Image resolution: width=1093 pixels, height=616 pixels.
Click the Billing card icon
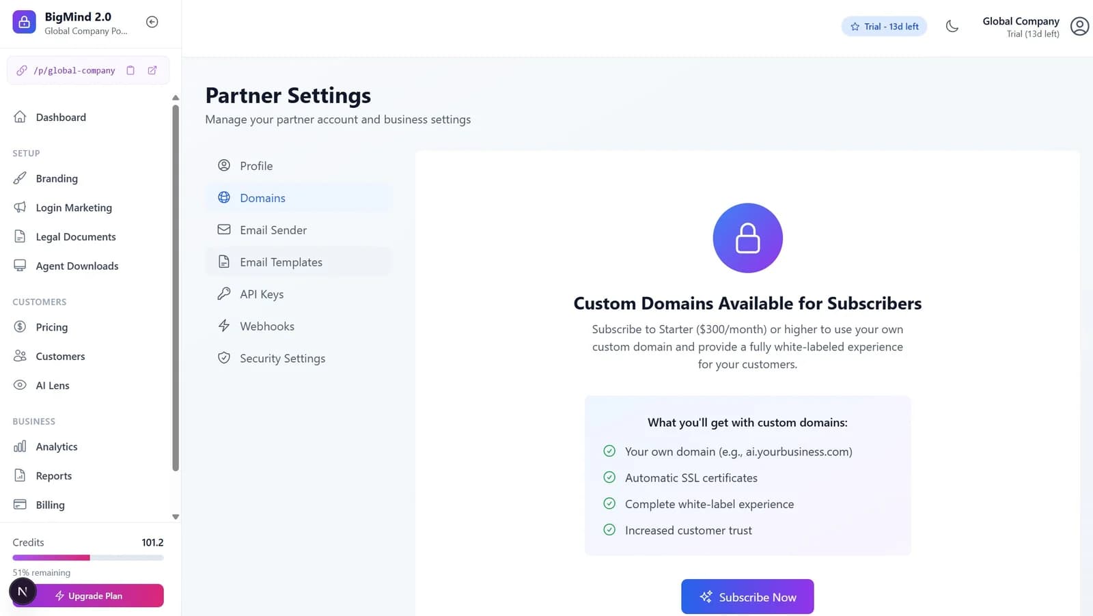coord(20,505)
